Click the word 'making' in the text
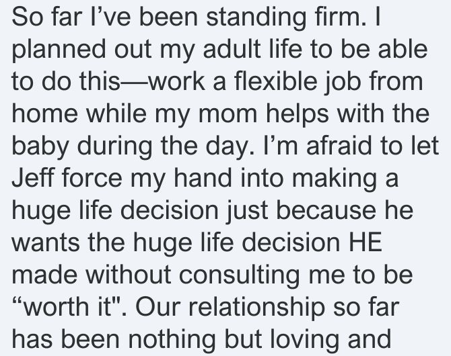The width and height of the screenshot is (451, 356). pos(334,180)
